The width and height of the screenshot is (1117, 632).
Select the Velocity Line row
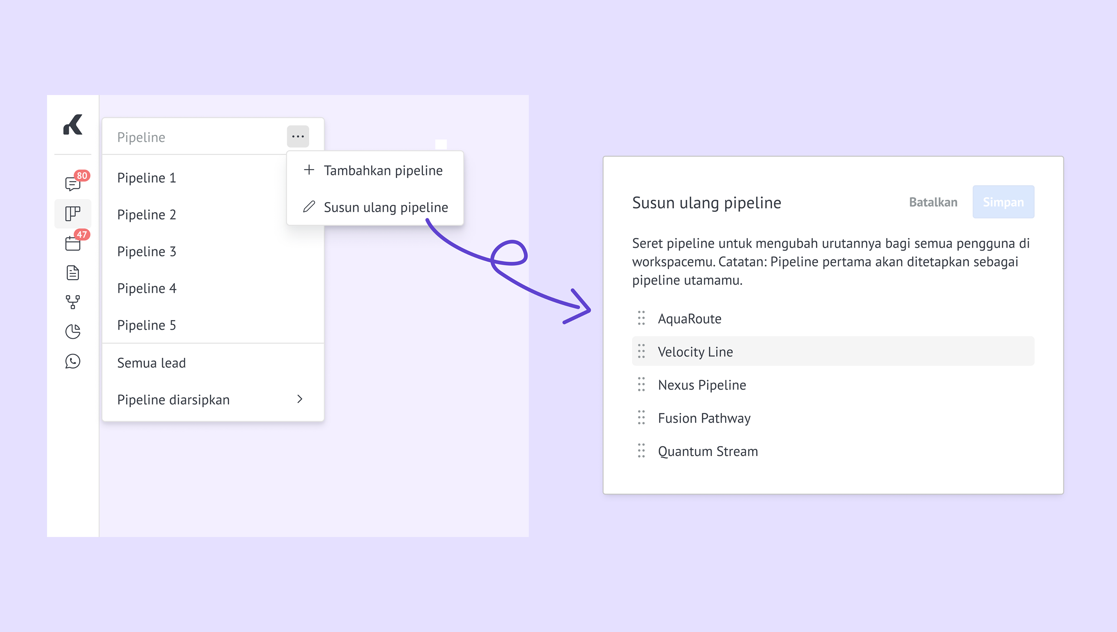click(832, 352)
